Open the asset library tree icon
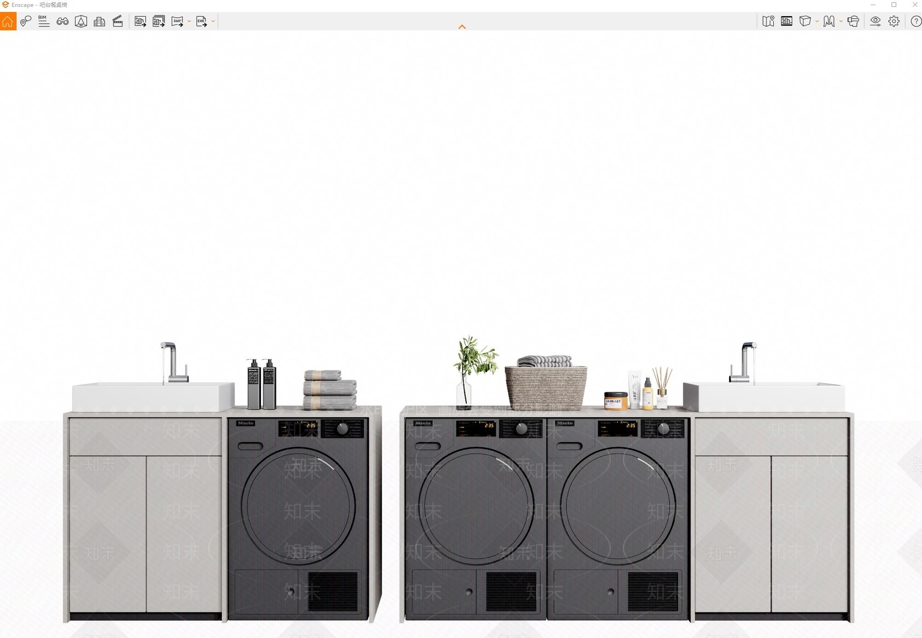Screen dimensions: 922x638 pos(81,21)
